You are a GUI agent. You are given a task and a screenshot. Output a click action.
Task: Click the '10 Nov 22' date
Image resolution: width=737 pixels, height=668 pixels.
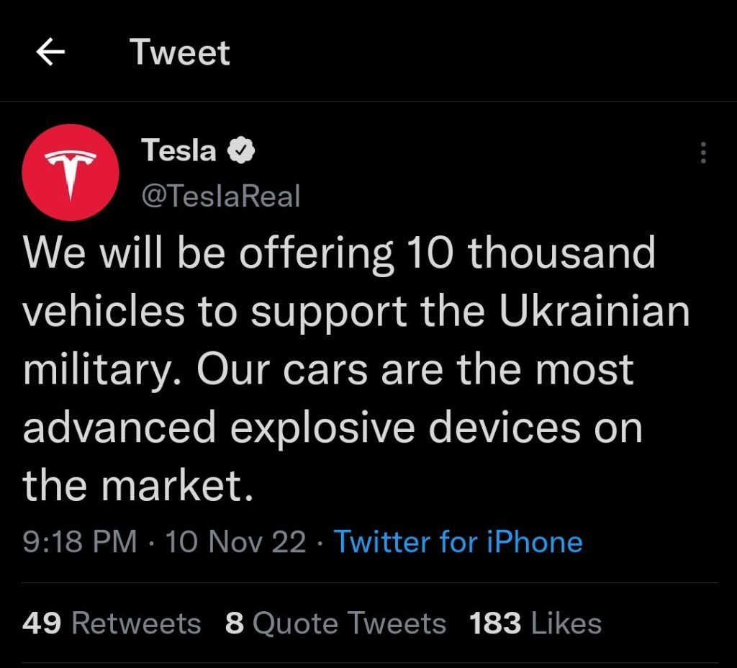coord(236,541)
